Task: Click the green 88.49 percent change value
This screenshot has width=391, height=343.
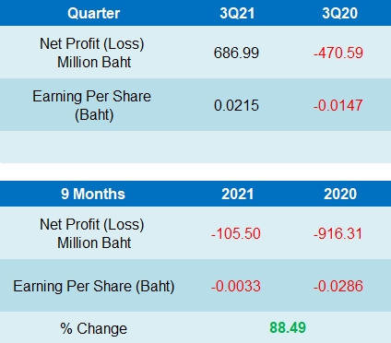Action: click(x=288, y=327)
